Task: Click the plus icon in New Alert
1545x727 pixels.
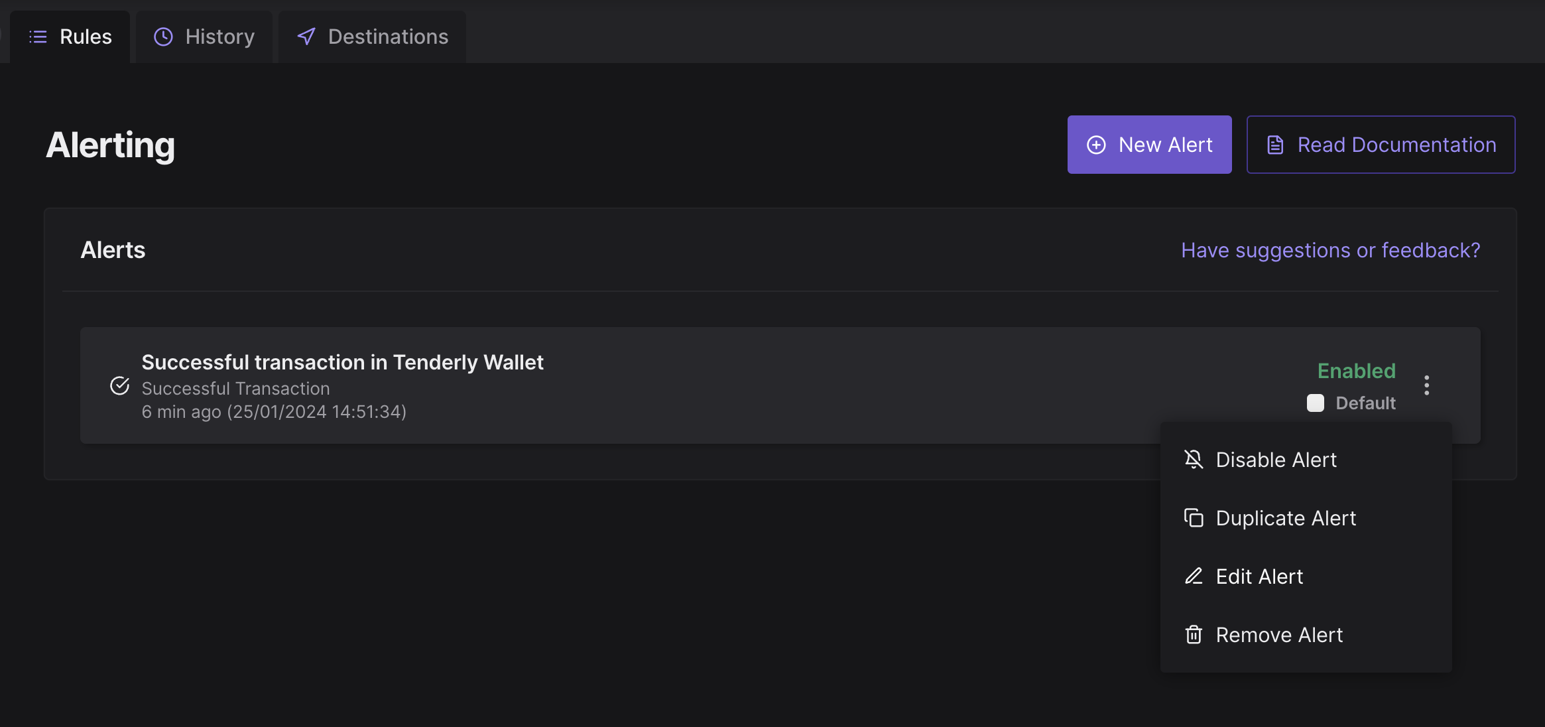Action: (1096, 145)
